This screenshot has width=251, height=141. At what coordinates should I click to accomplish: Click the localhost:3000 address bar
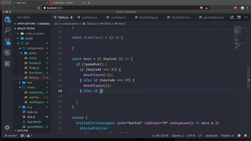click(x=120, y=8)
